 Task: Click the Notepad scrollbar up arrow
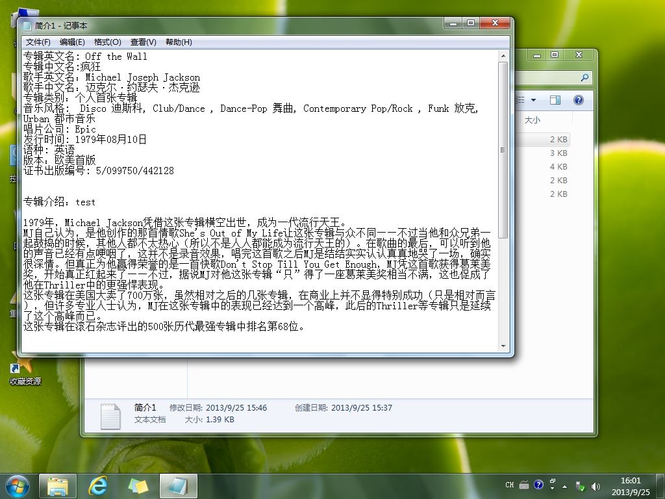[x=503, y=56]
